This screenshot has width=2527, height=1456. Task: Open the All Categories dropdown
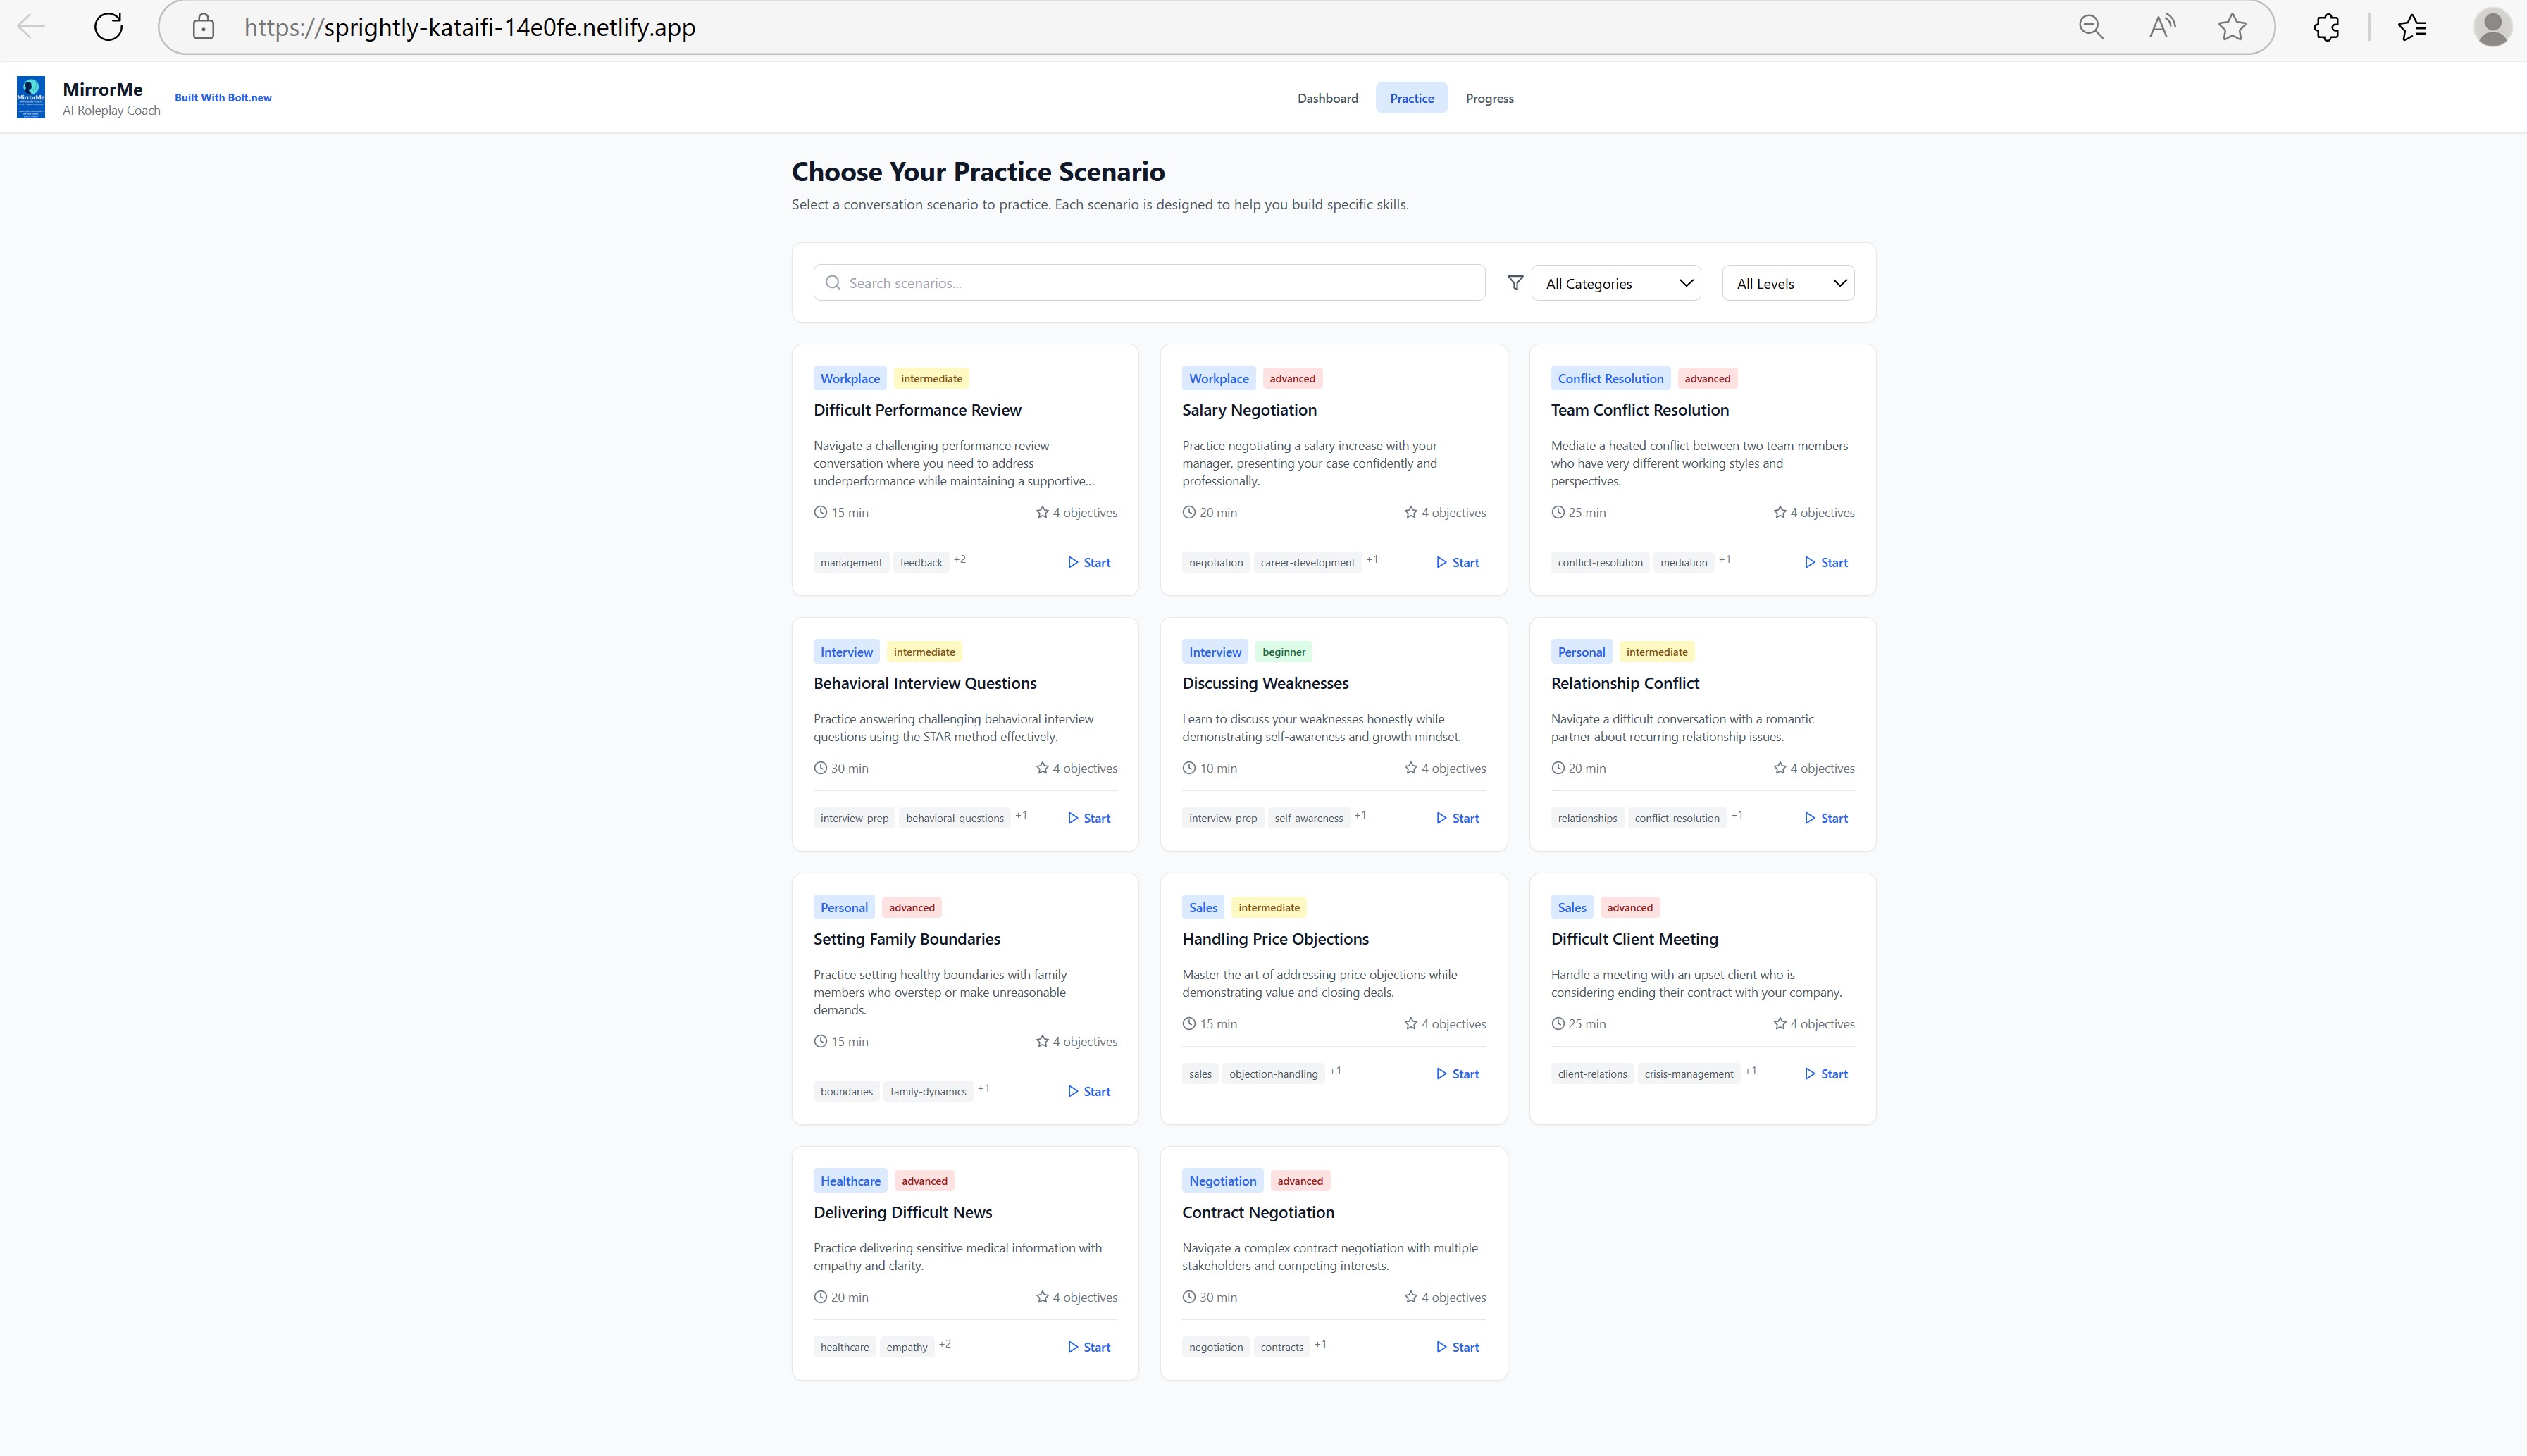(1616, 283)
